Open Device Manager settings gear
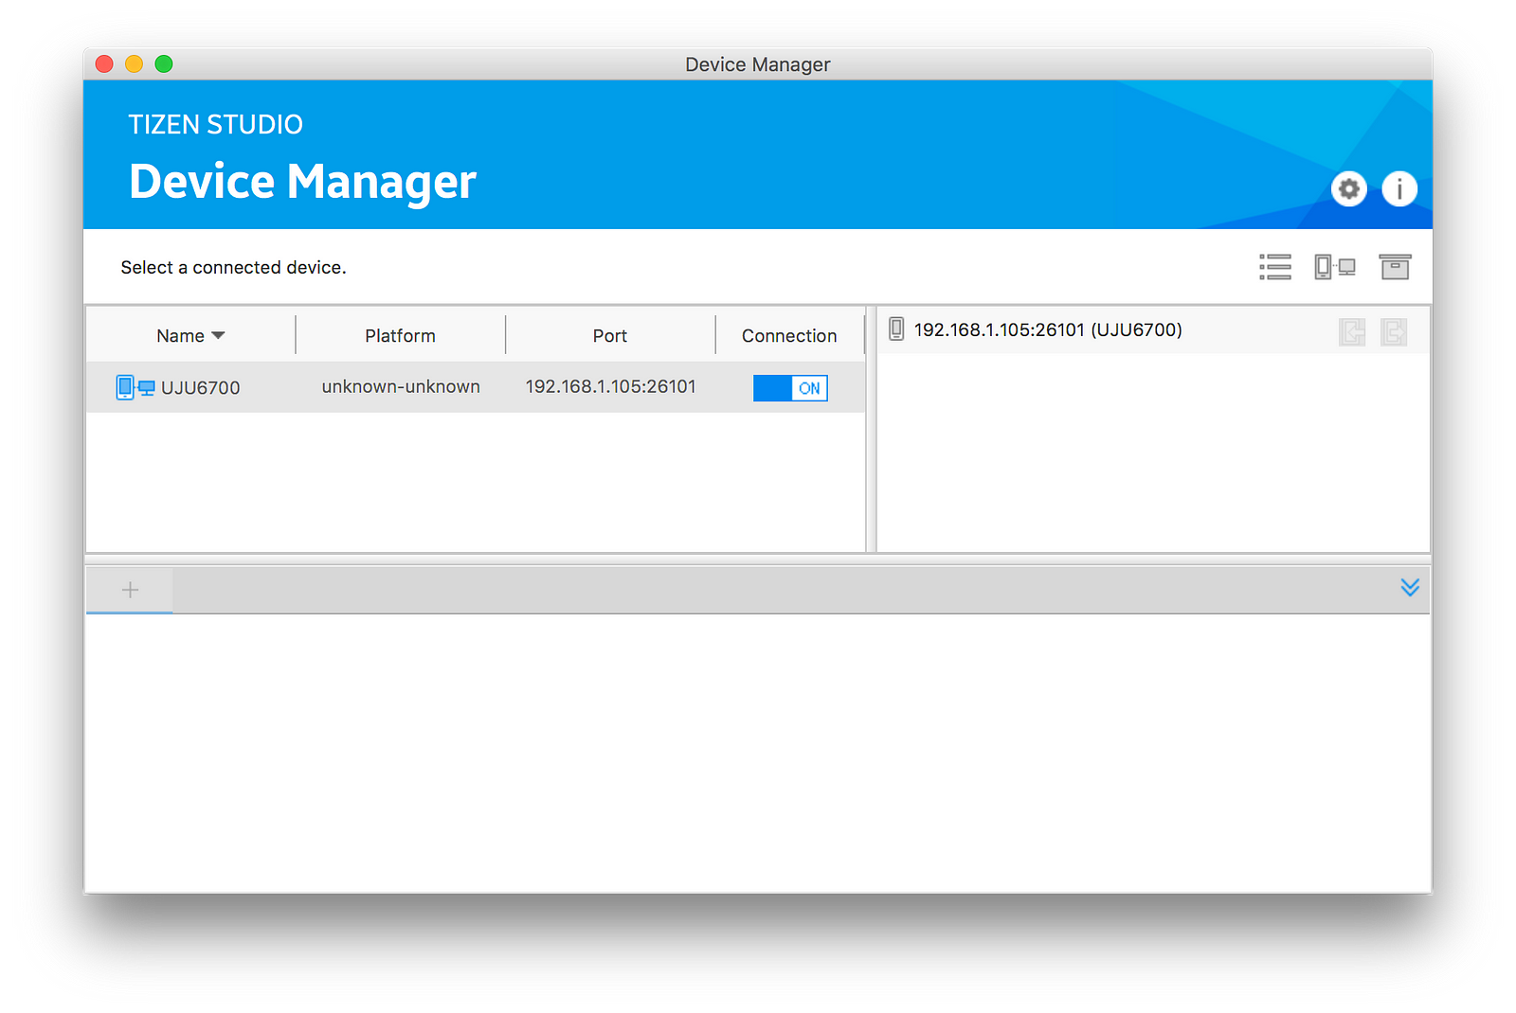1516x1013 pixels. tap(1348, 189)
